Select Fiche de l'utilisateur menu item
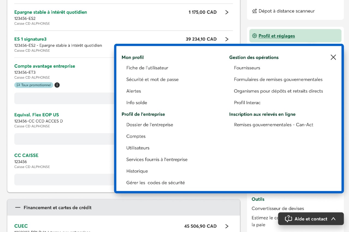This screenshot has width=349, height=232. [x=147, y=68]
